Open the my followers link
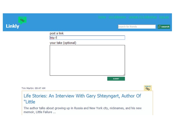180x127 pixels. [117, 17]
